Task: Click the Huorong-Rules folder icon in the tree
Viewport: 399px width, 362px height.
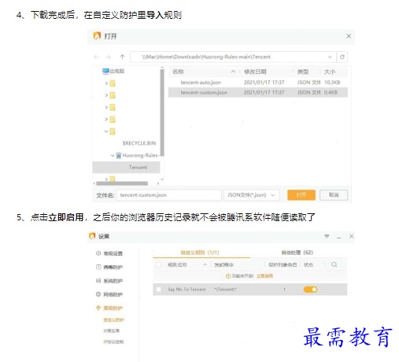Action: click(119, 155)
